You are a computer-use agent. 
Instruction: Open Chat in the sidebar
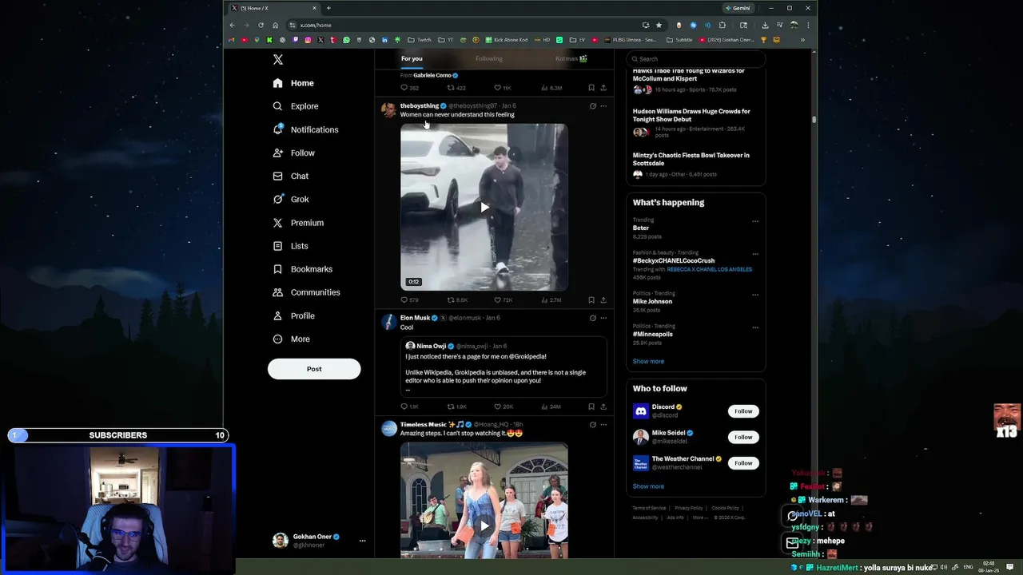tap(291, 176)
